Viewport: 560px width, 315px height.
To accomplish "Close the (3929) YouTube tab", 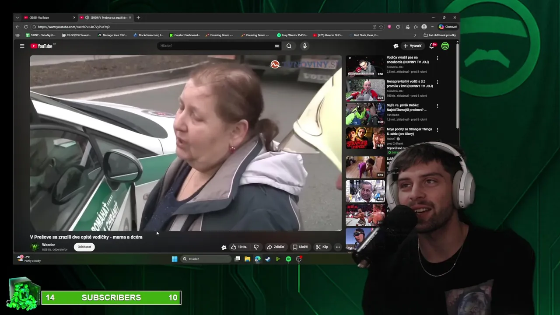I will [x=74, y=17].
